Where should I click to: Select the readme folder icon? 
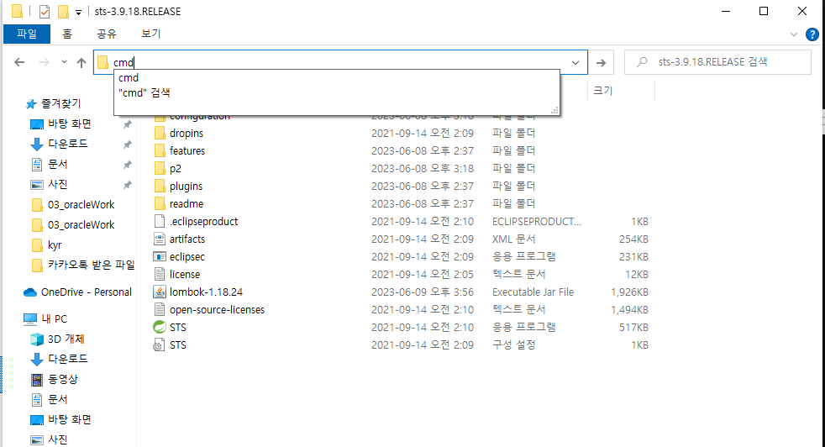[x=160, y=204]
